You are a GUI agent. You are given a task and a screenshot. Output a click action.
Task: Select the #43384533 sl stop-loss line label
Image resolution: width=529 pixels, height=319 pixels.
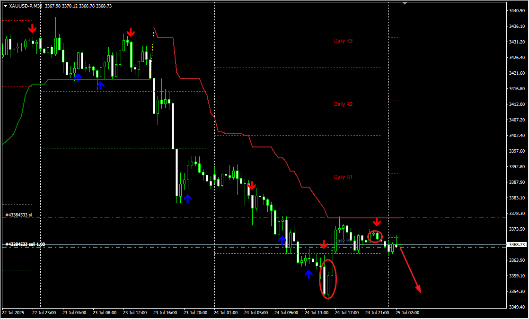(18, 215)
